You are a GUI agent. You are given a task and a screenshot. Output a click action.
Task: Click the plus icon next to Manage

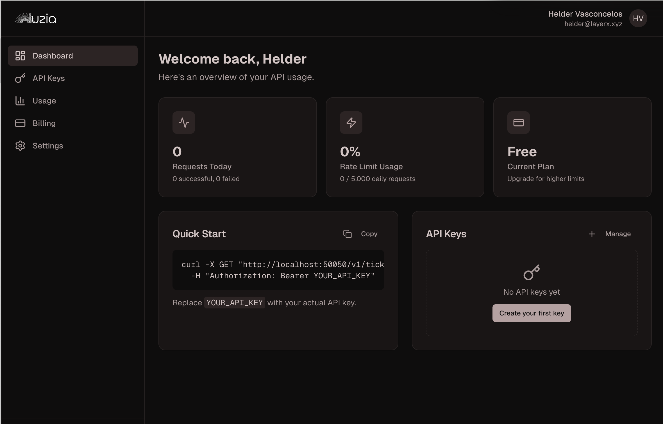click(x=592, y=234)
